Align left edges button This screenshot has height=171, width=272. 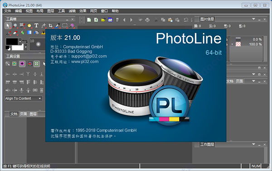click(x=7, y=74)
